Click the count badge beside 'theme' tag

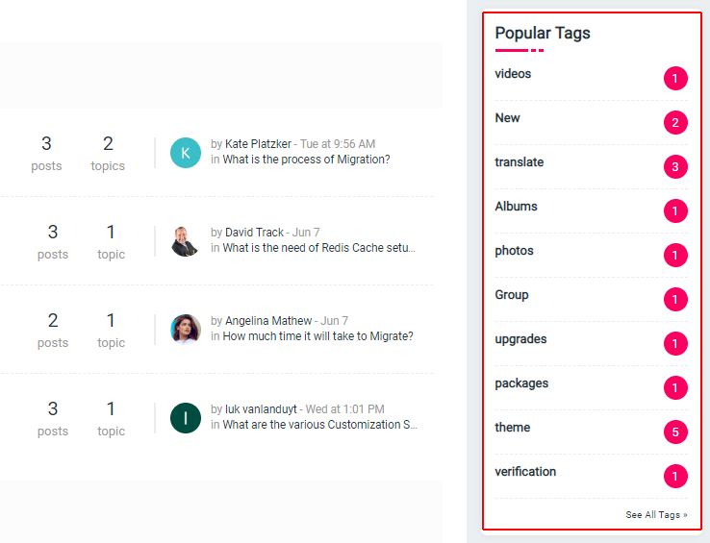[675, 432]
